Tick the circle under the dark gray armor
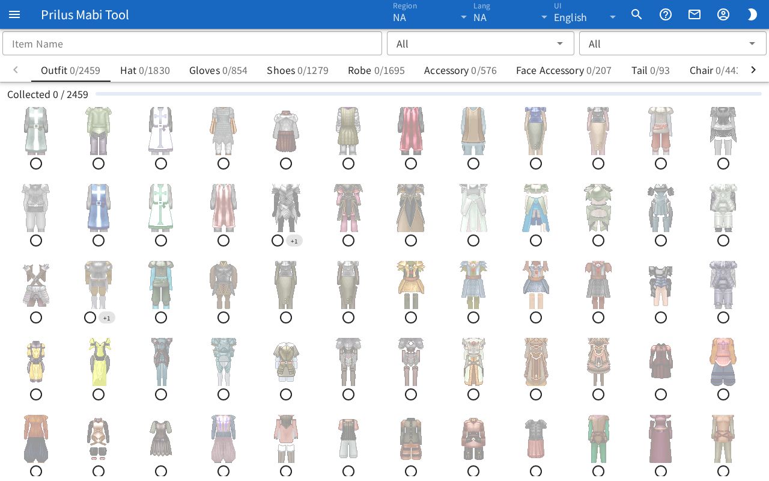The width and height of the screenshot is (769, 481). [x=278, y=240]
